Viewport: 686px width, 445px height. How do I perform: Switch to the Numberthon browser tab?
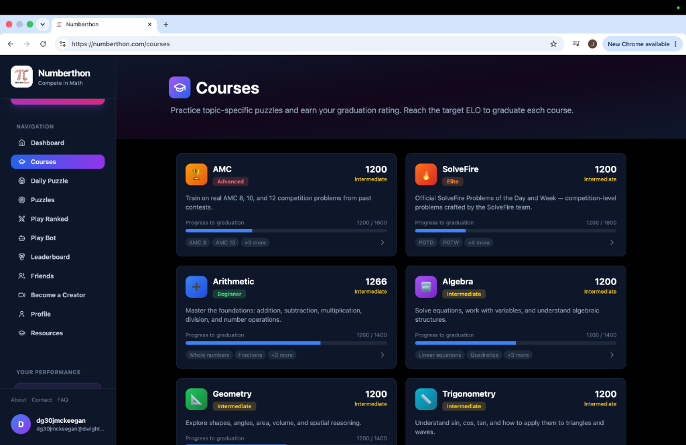pyautogui.click(x=104, y=25)
